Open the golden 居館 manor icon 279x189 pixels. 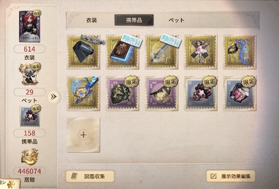pos(30,157)
